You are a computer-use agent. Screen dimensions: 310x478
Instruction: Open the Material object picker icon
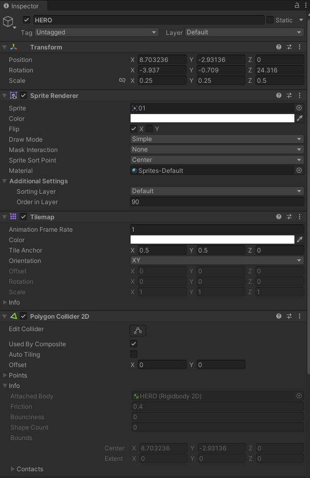coord(299,170)
